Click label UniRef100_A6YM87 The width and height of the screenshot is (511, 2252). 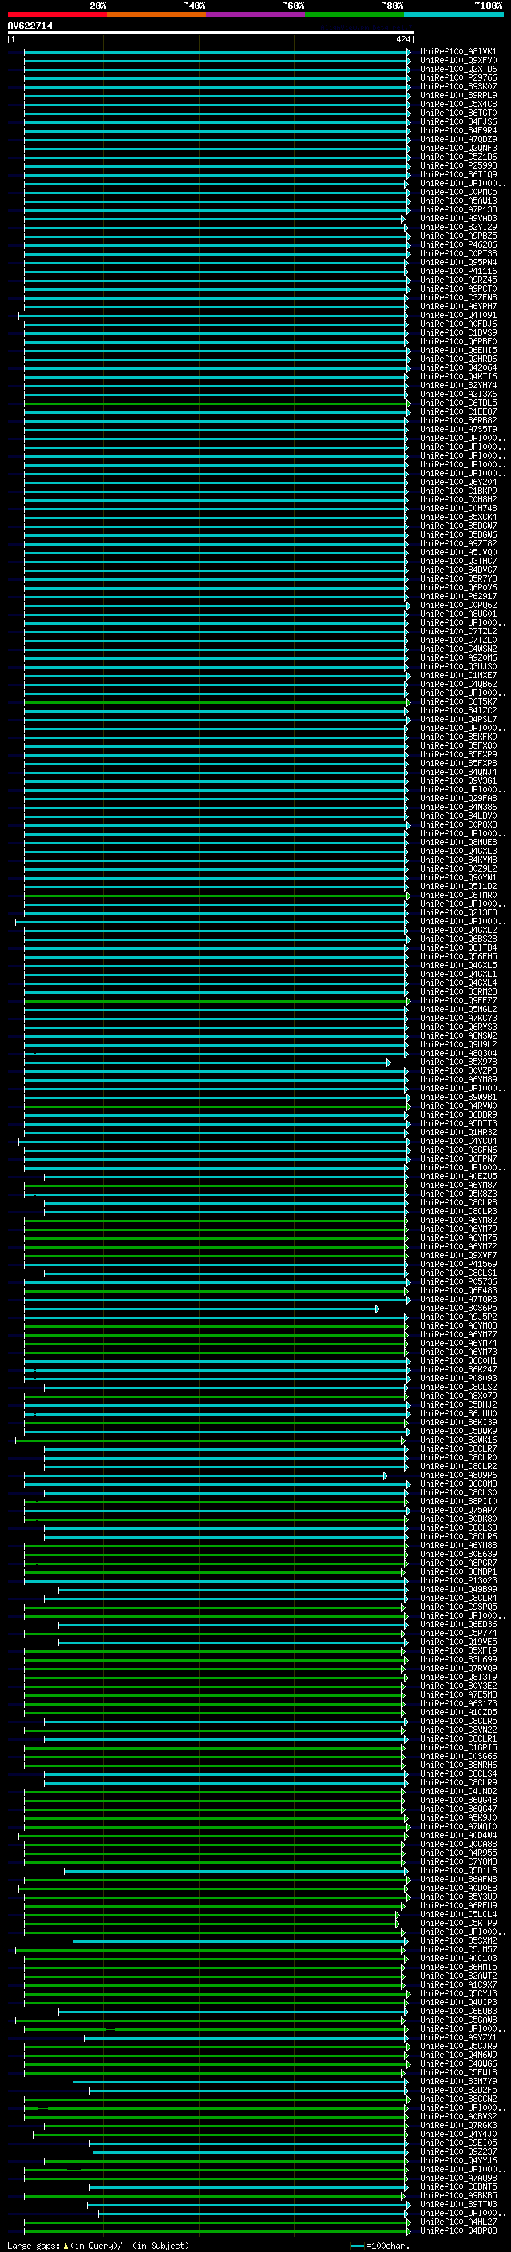point(458,1186)
